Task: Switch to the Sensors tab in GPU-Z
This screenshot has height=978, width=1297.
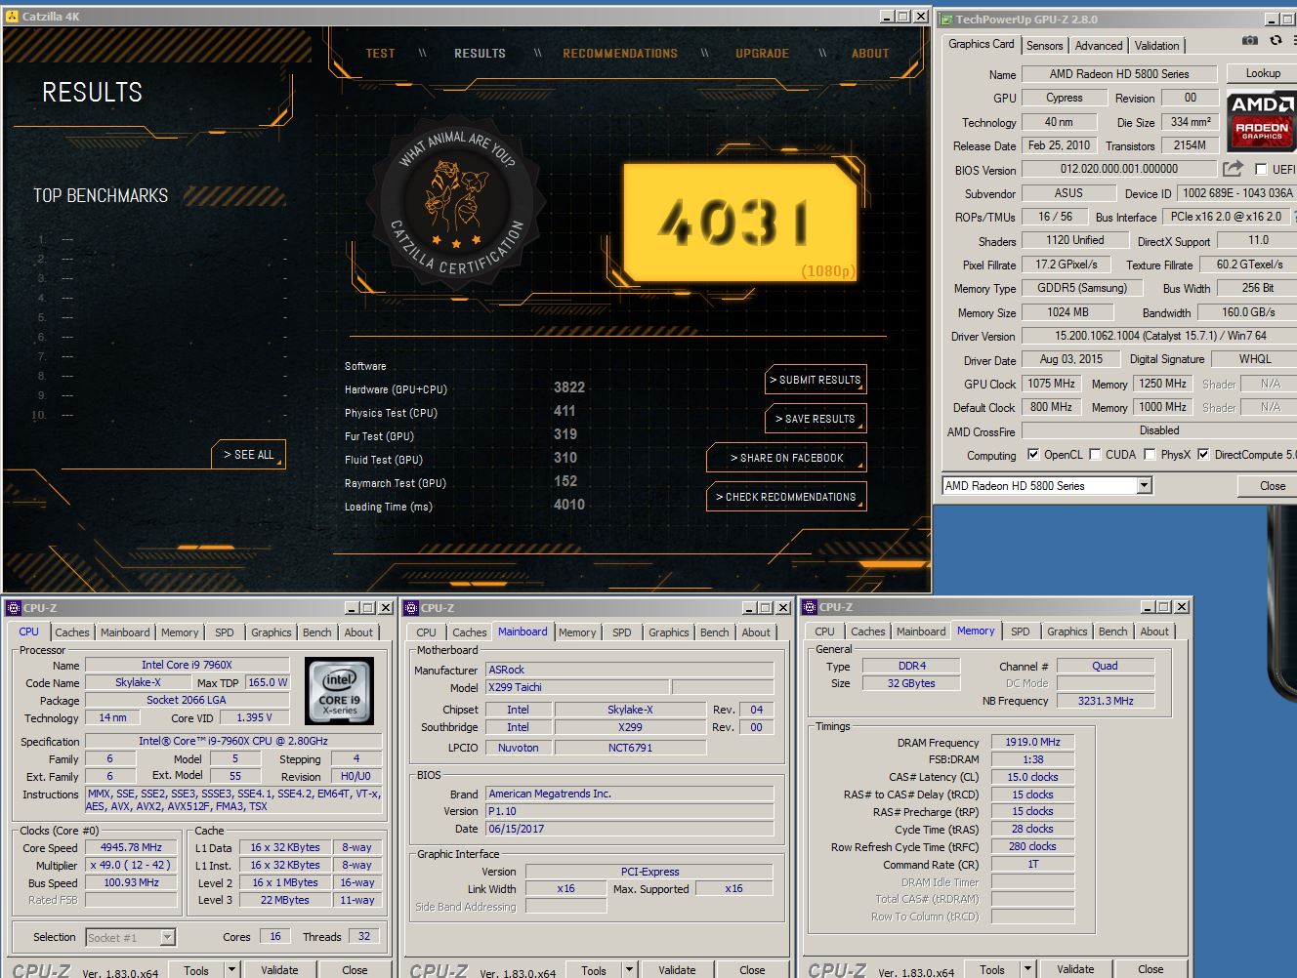Action: click(x=1044, y=46)
